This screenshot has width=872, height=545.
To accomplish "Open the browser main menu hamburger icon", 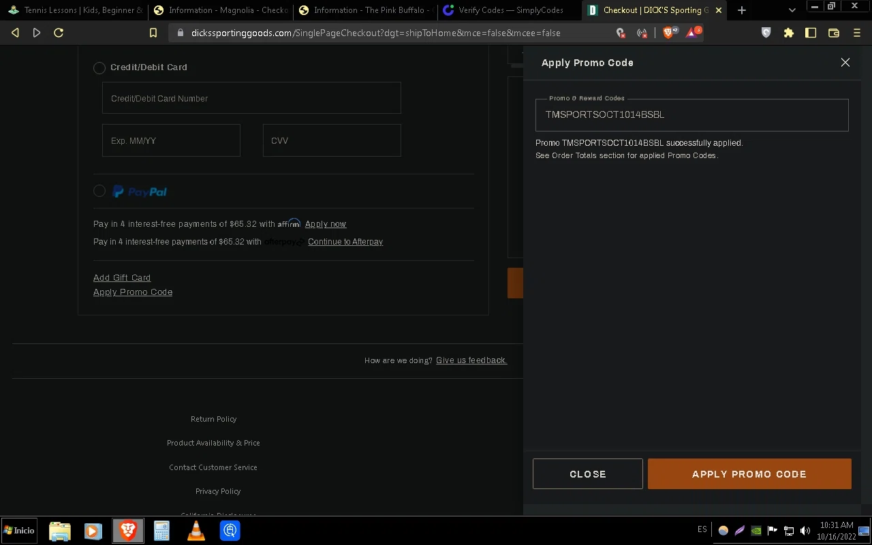I will click(857, 33).
